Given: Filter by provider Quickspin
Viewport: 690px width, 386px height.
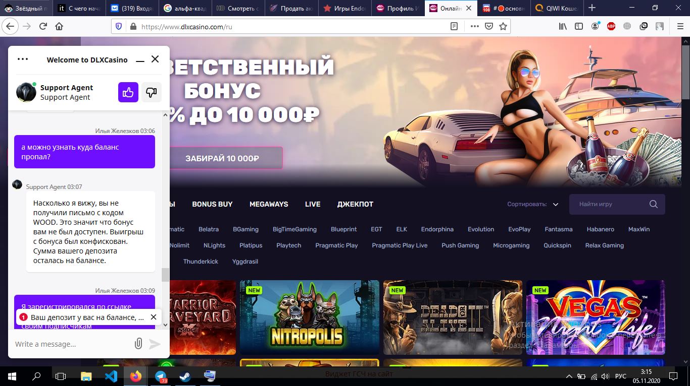Looking at the screenshot, I should (x=557, y=245).
